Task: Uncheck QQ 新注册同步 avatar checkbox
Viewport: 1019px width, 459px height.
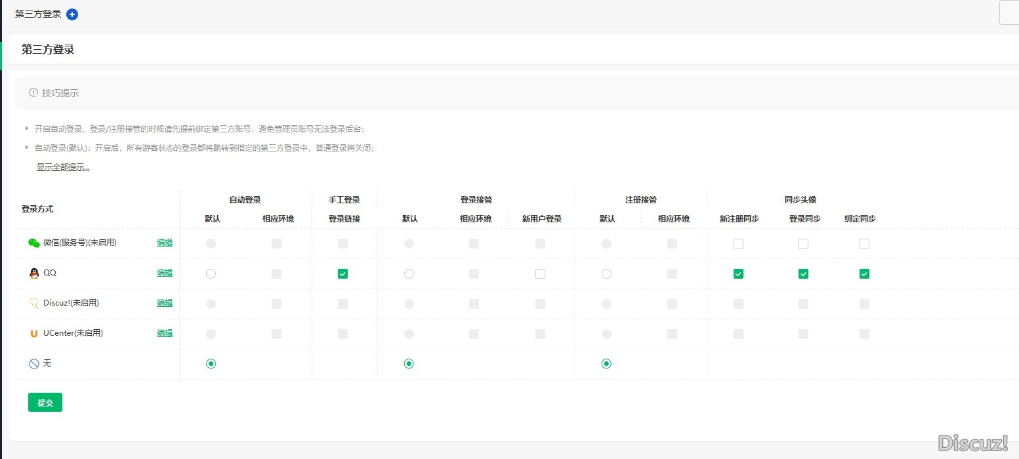Action: pyautogui.click(x=738, y=274)
